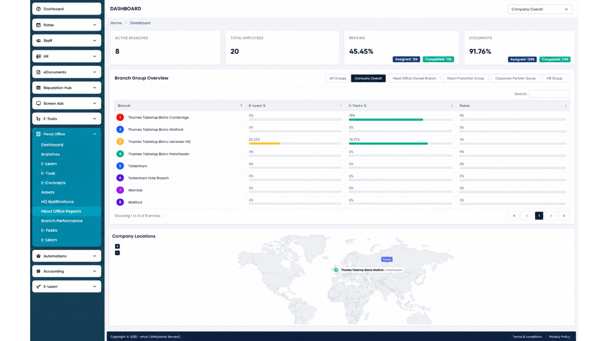The height and width of the screenshot is (341, 607).
Task: Click the Accounting sidebar icon
Action: tap(38, 271)
